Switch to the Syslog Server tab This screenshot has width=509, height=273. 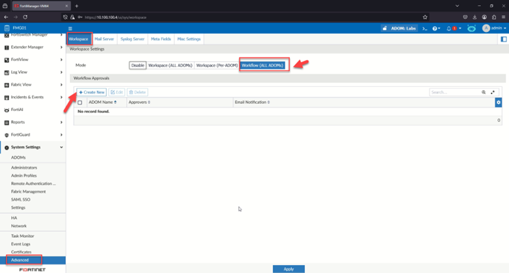[x=132, y=39]
